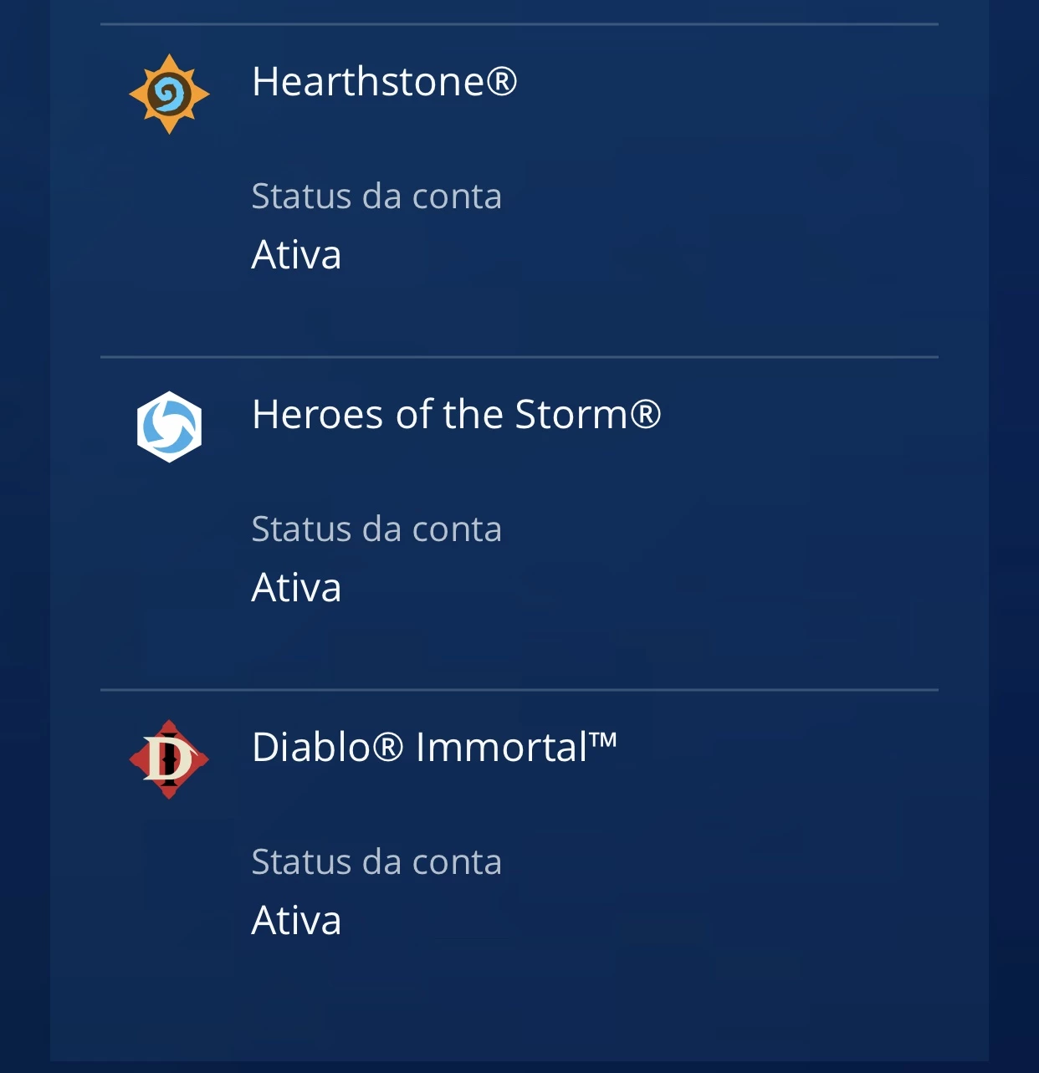Select the Heroes of the Storm 'Status da conta' label
Screen dimensions: 1039x1073
tap(376, 529)
